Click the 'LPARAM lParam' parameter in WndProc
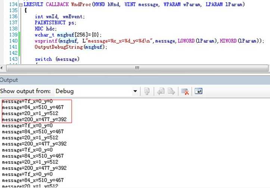This screenshot has width=270, height=188. click(224, 4)
